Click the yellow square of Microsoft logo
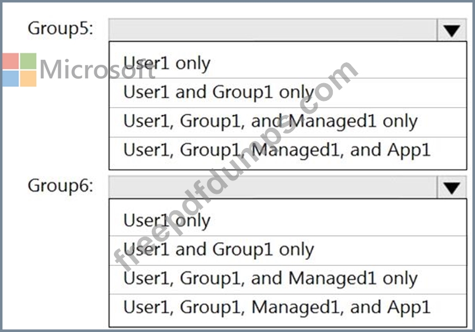475x332 pixels. 28,78
